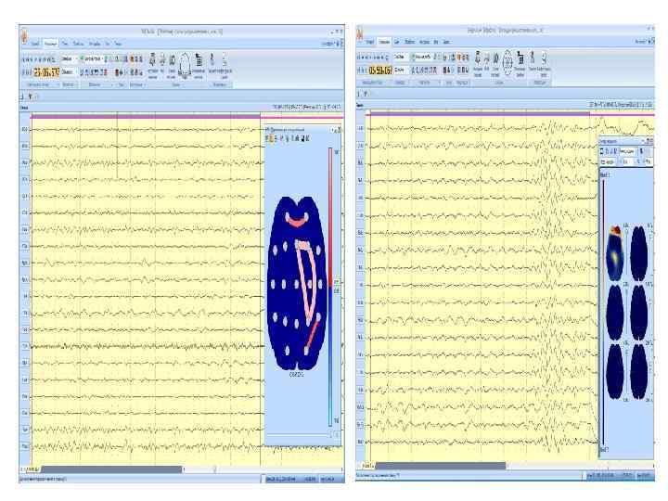Screen dimensions: 668x501
Task: Click the last status bar button at bottom right of left window
Action: pyautogui.click(x=328, y=479)
